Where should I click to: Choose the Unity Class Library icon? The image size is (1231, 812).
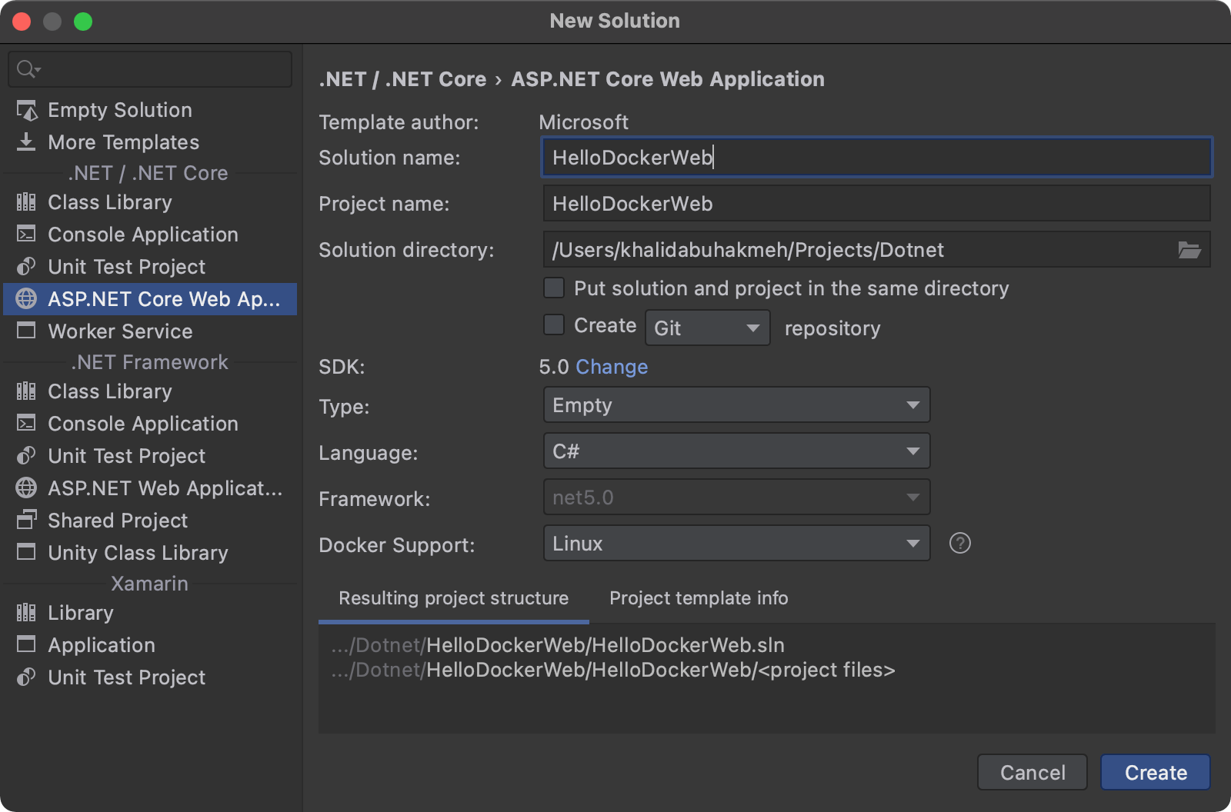27,553
